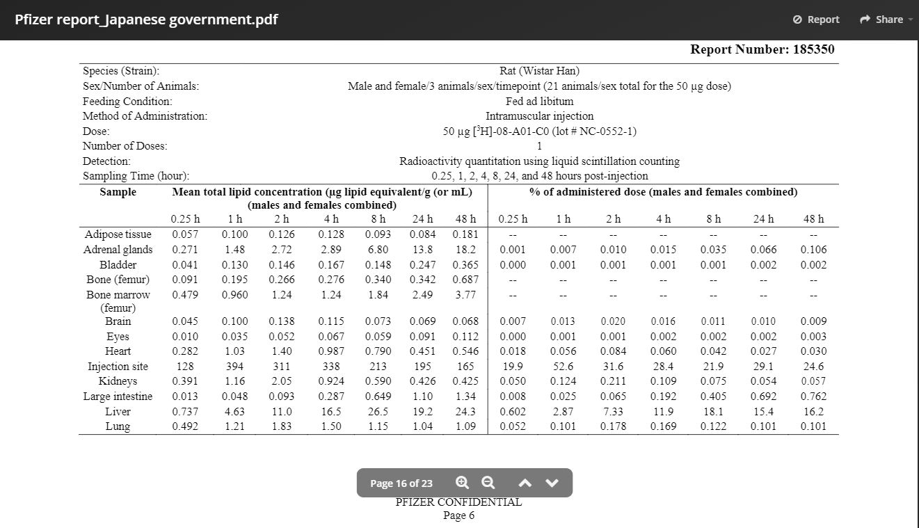Go to previous page using up chevron
Screen dimensions: 919x528
coord(525,483)
